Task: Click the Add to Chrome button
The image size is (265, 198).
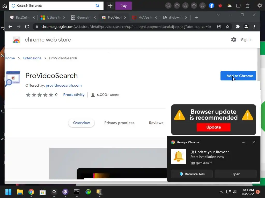Action: point(238,76)
